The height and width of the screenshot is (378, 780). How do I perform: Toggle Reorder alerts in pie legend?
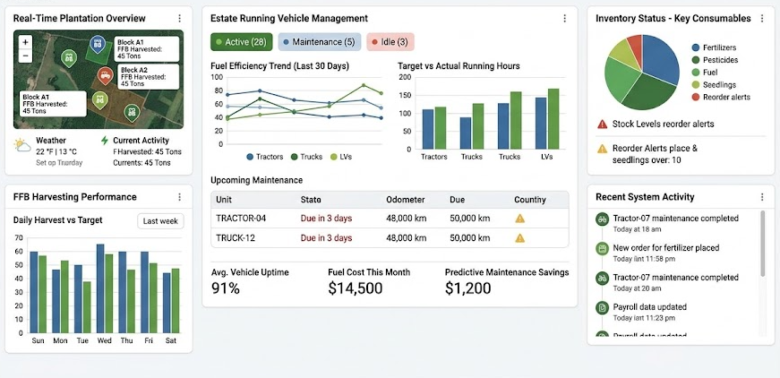point(721,98)
